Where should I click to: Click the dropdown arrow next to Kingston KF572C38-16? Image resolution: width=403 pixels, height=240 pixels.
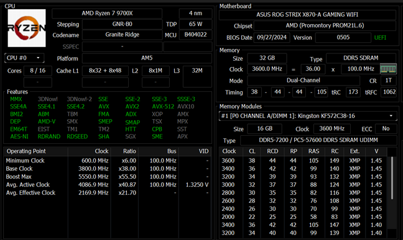tap(391, 116)
